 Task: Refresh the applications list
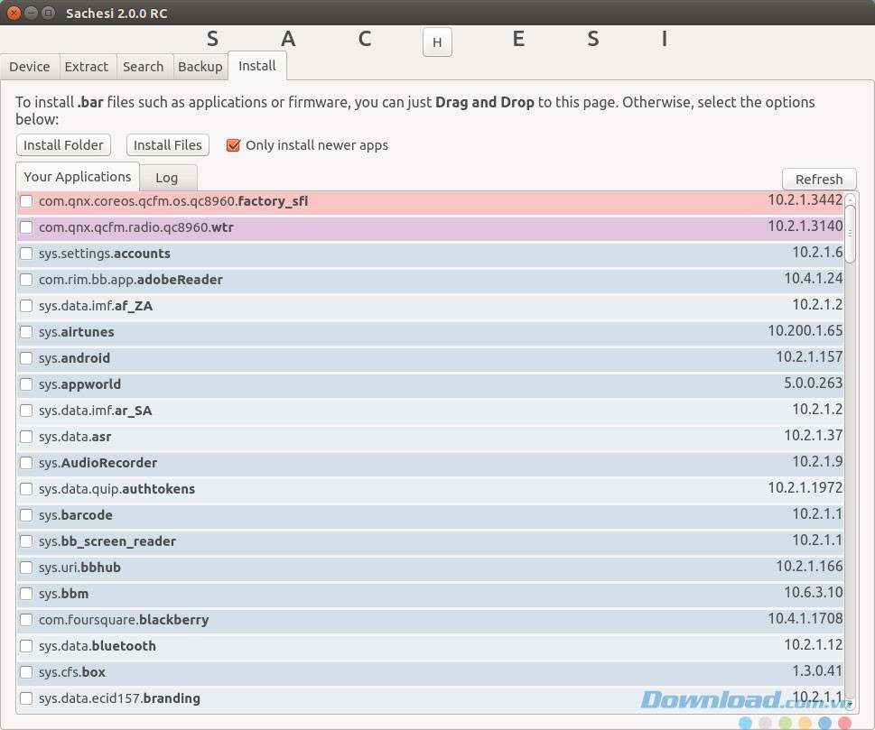(818, 179)
